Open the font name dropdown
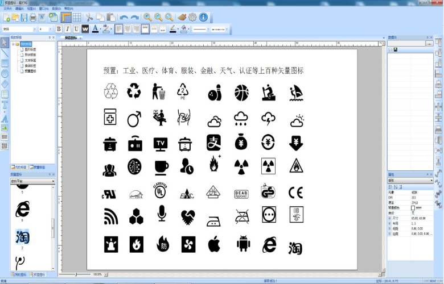This screenshot has width=444, height=284. (35, 29)
